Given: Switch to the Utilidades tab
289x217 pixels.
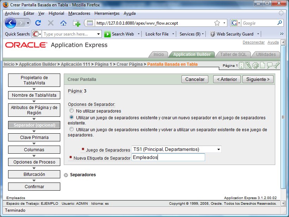Looking at the screenshot, I should [x=266, y=55].
